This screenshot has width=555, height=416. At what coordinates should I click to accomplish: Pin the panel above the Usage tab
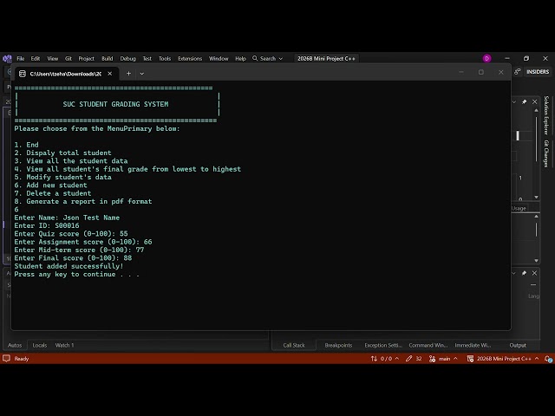524,102
